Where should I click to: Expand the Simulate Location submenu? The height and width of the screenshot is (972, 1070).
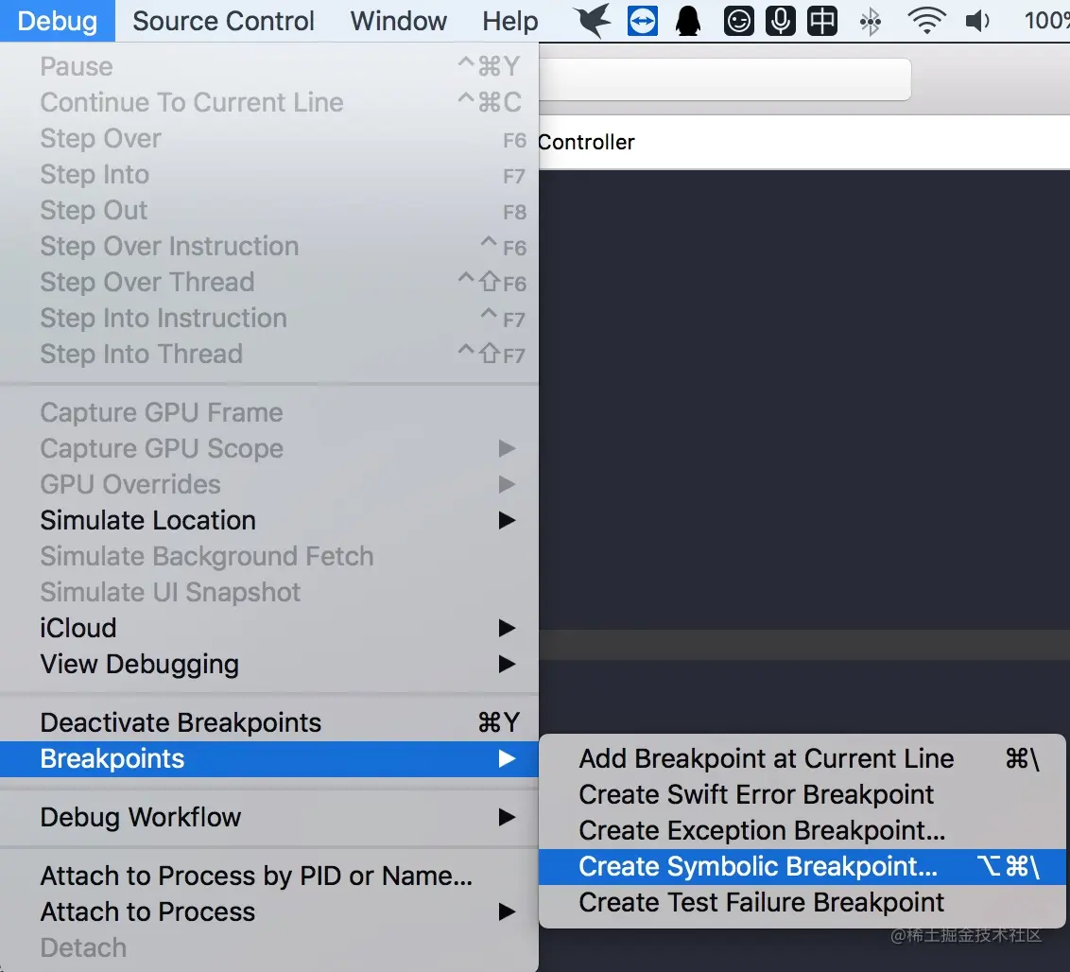268,520
